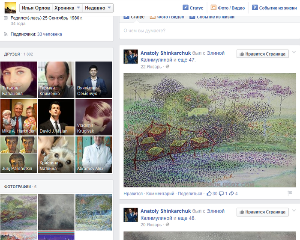Click Нравится Страница button on 20 Январь post
Screen dimensions: 300x240
tap(262, 212)
